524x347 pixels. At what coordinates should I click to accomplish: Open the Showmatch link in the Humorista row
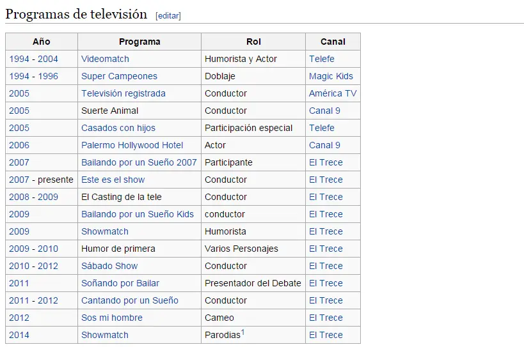click(104, 231)
